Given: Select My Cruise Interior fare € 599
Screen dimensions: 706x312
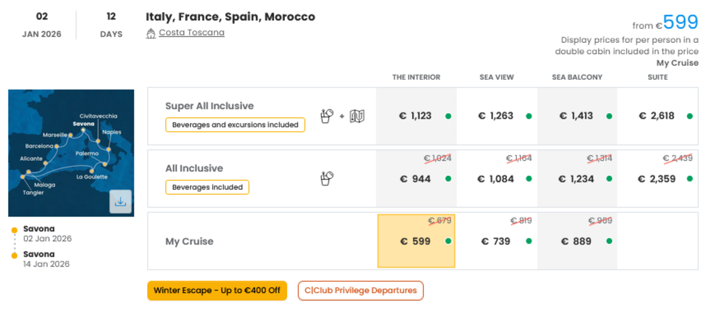Looking at the screenshot, I should pos(416,241).
